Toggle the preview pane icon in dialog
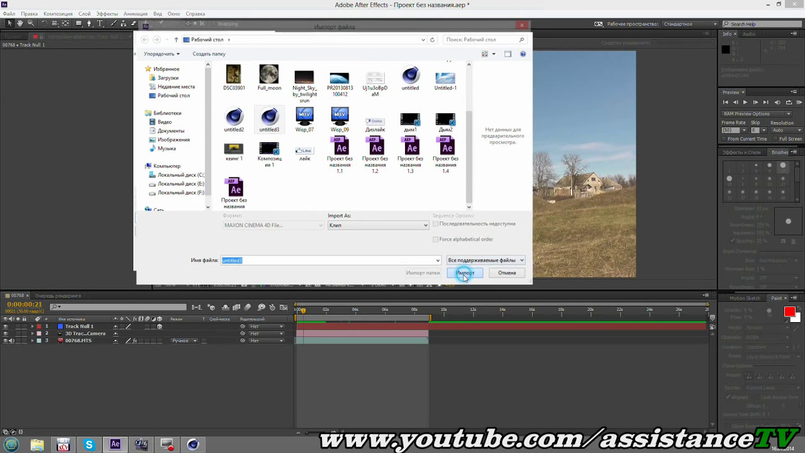Screen dimensions: 805x453 click(508, 54)
